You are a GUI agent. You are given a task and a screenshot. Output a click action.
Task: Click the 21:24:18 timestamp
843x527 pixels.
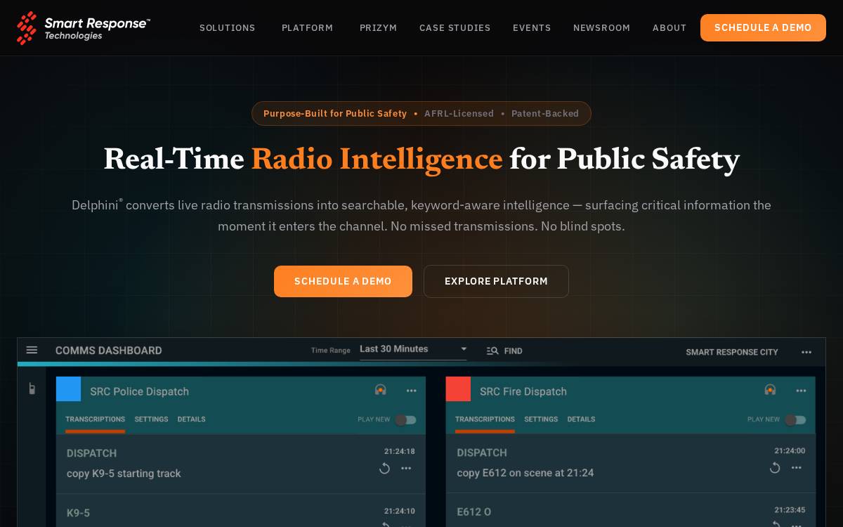click(400, 451)
